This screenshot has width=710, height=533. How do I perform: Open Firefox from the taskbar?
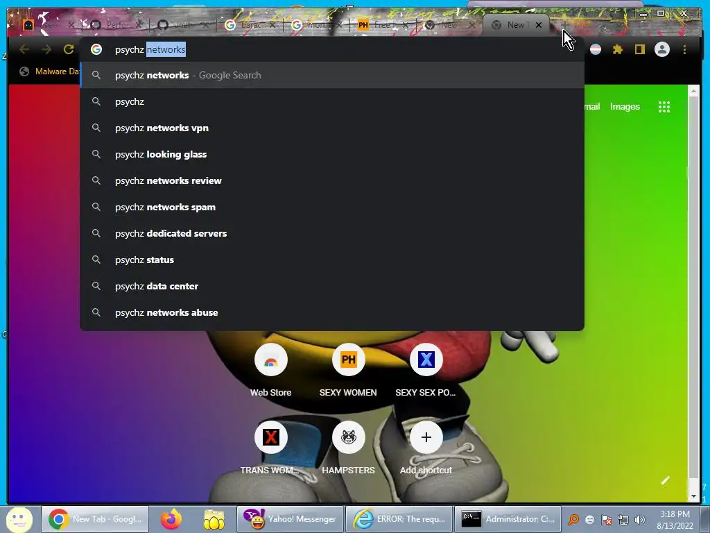pos(171,519)
